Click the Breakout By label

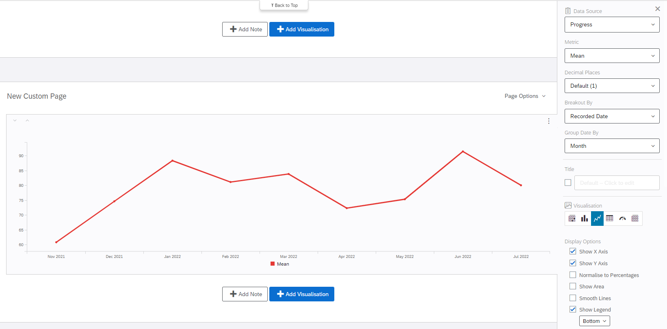tap(578, 103)
